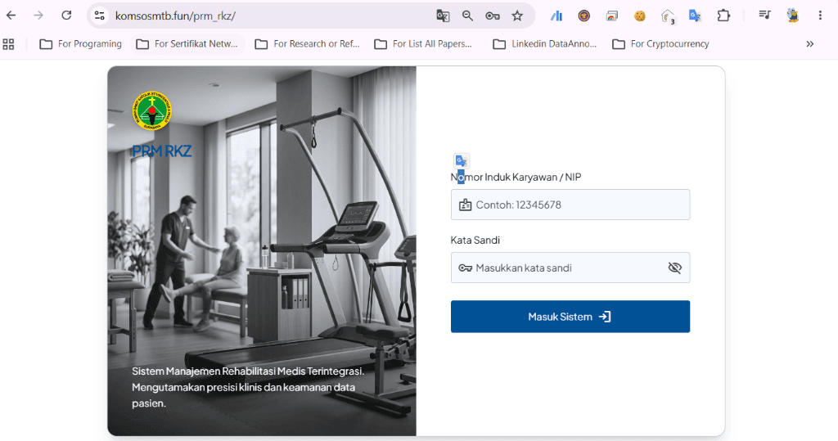Bookmark this page with the star

tap(517, 16)
